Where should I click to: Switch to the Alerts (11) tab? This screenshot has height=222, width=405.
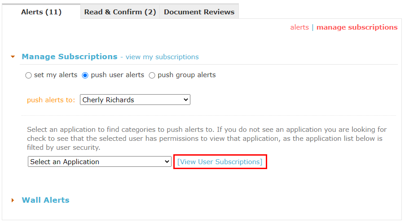(41, 12)
